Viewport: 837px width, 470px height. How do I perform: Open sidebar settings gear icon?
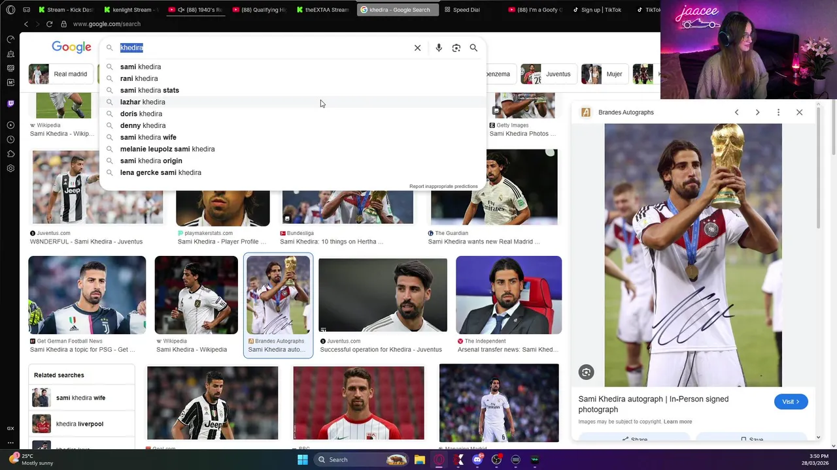point(10,168)
